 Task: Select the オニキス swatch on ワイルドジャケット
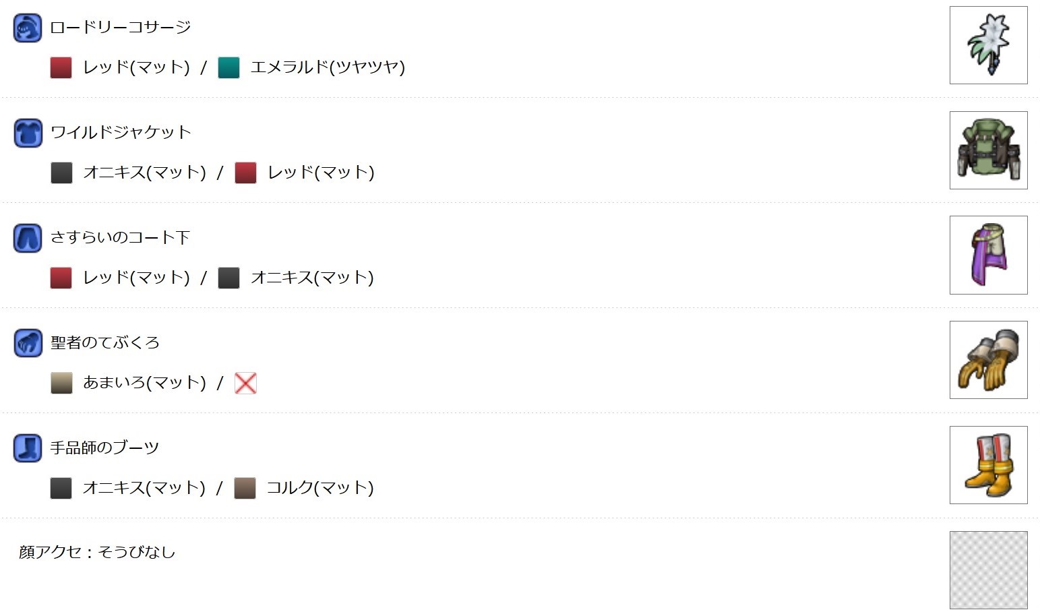coord(61,173)
